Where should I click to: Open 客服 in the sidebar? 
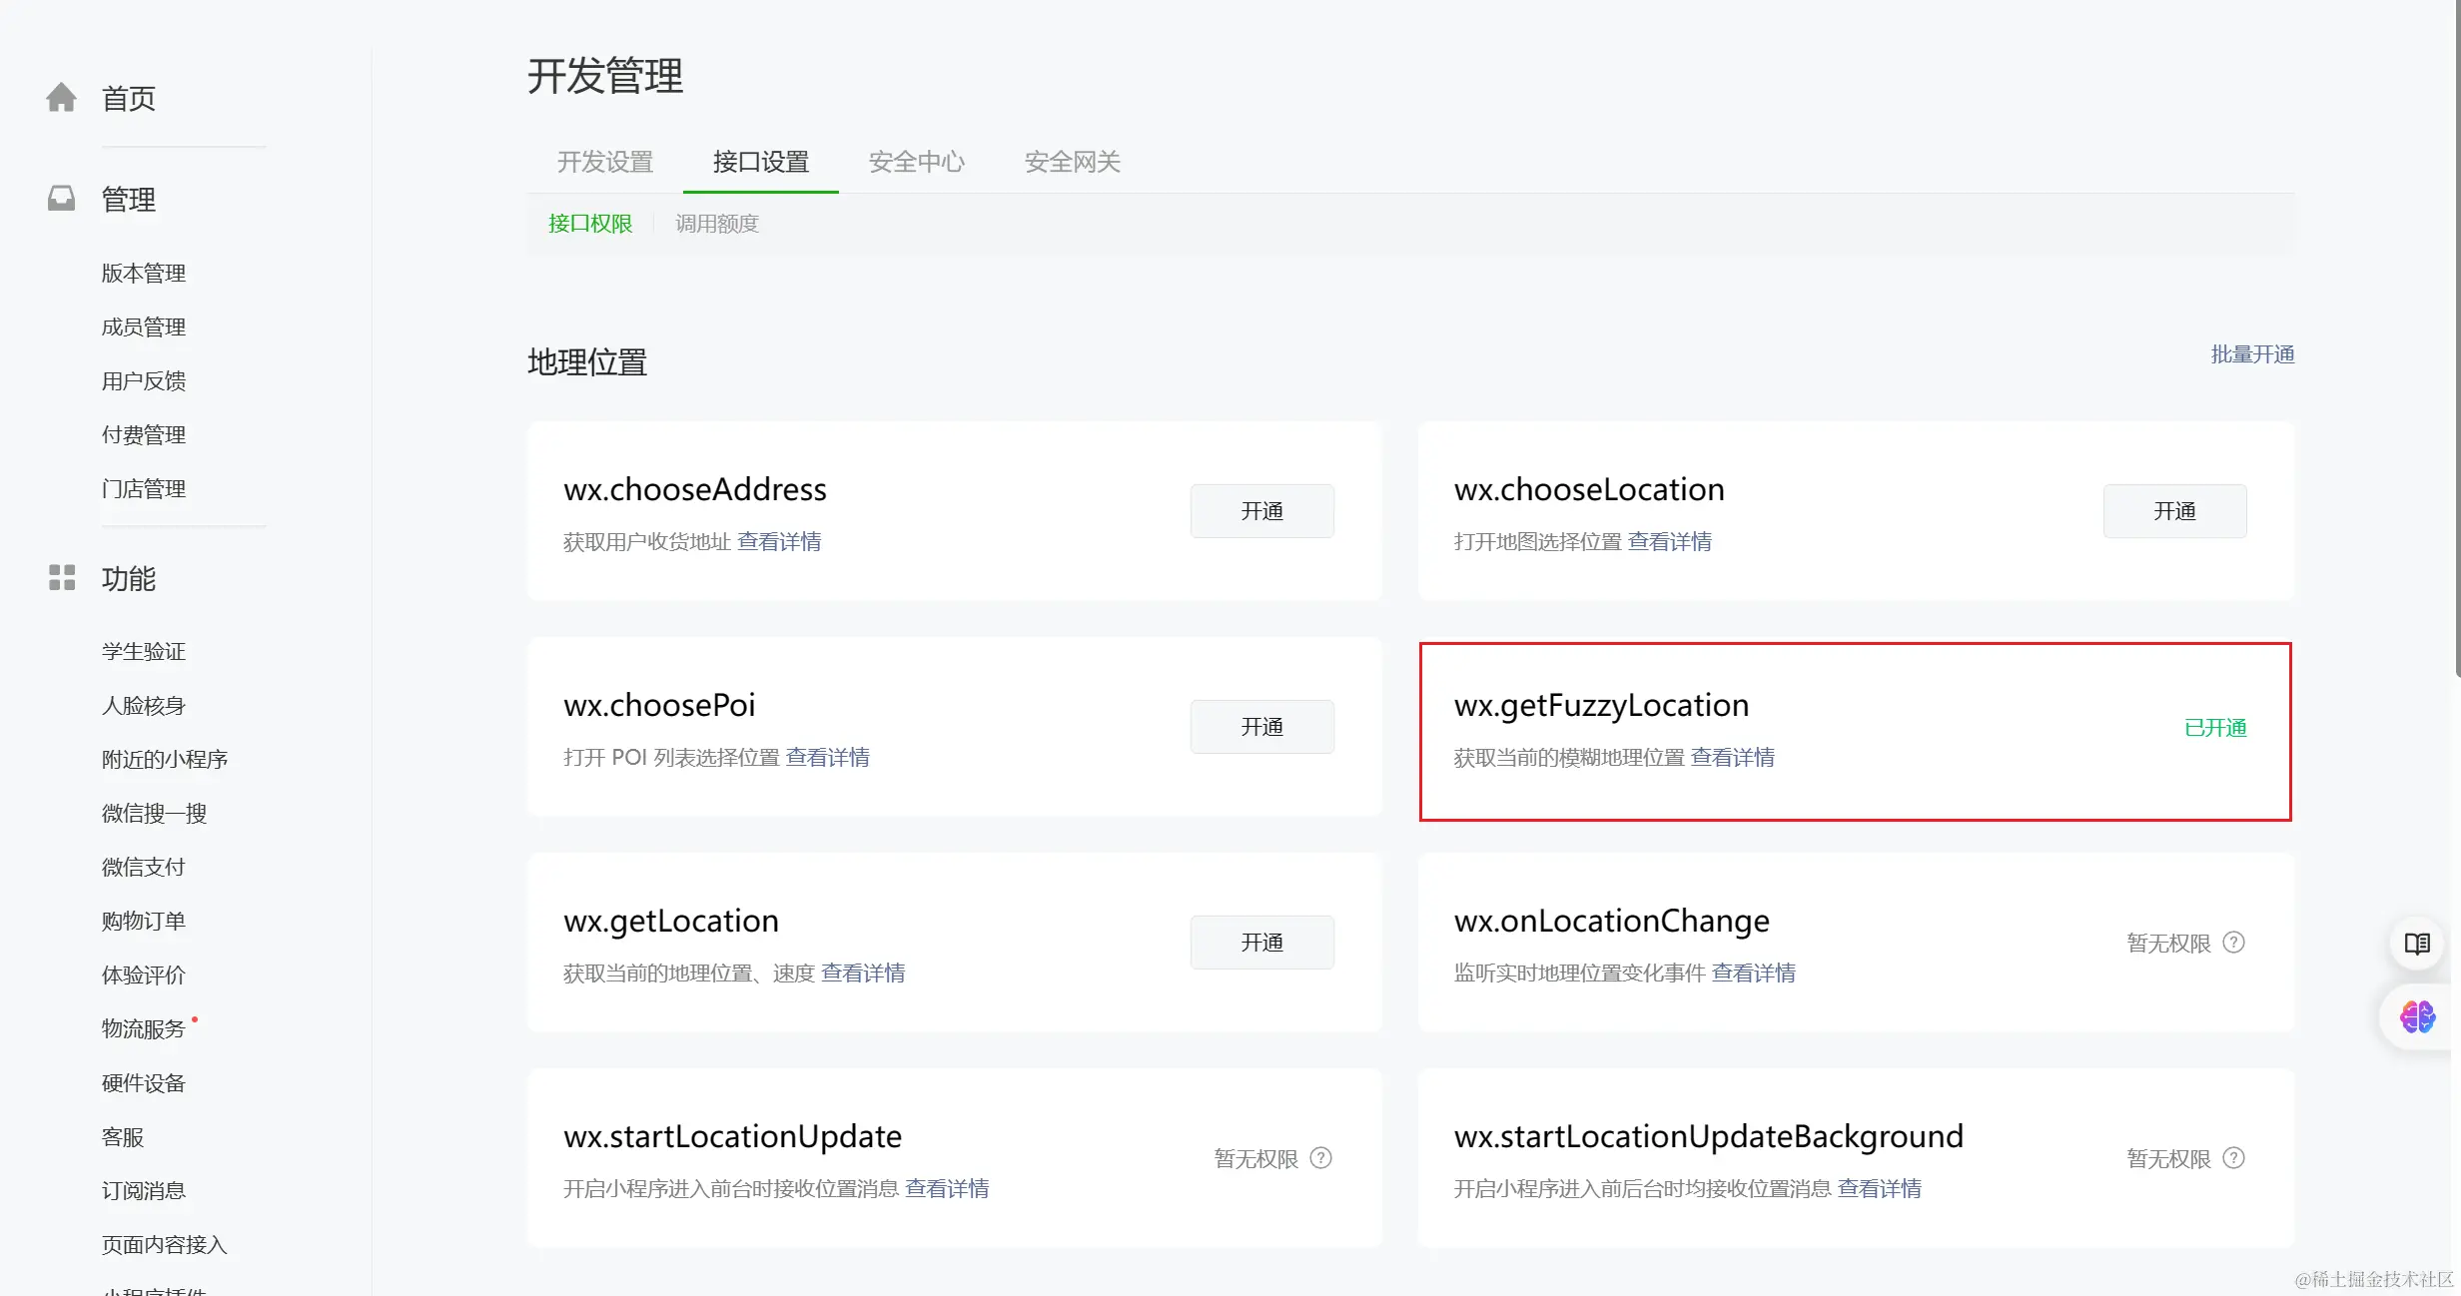pos(123,1136)
